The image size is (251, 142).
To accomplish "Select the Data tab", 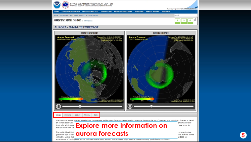I will click(x=95, y=115).
